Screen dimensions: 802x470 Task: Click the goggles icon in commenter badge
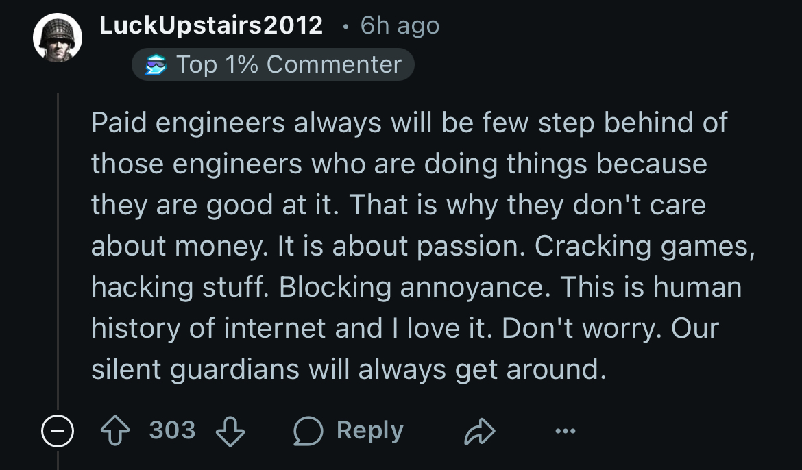(156, 64)
